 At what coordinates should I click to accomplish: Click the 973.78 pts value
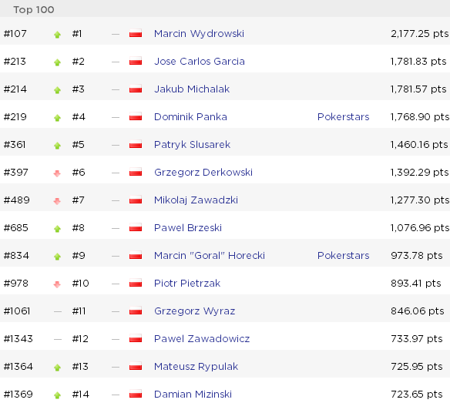click(417, 256)
